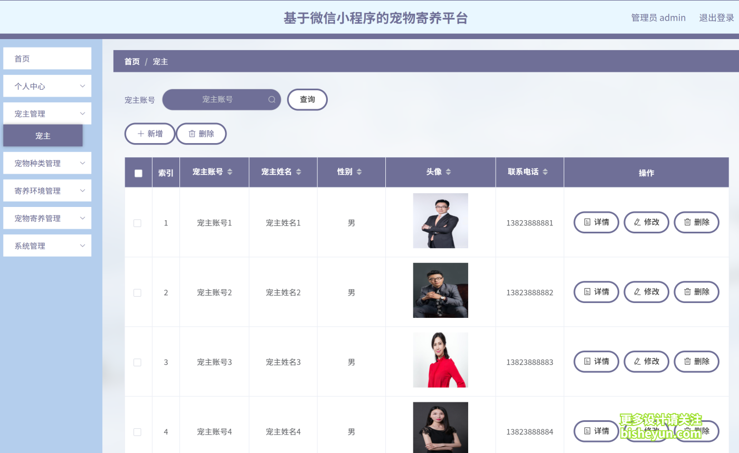Open the 首页 breadcrumb link
The width and height of the screenshot is (739, 453).
[x=132, y=61]
